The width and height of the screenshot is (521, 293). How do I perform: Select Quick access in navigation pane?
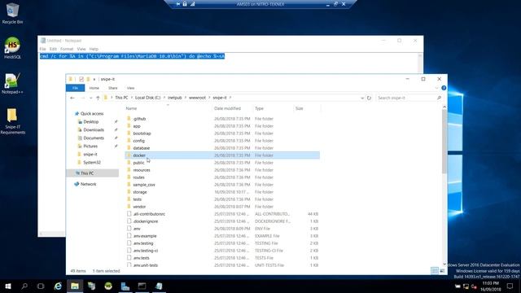tap(92, 114)
